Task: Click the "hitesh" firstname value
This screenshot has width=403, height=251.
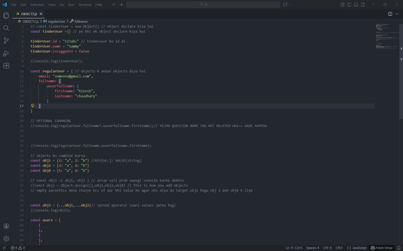Action: (x=85, y=91)
